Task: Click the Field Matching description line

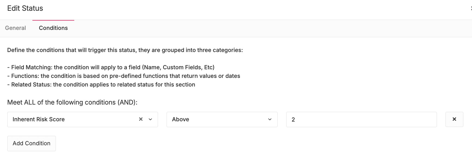Action: pos(111,67)
